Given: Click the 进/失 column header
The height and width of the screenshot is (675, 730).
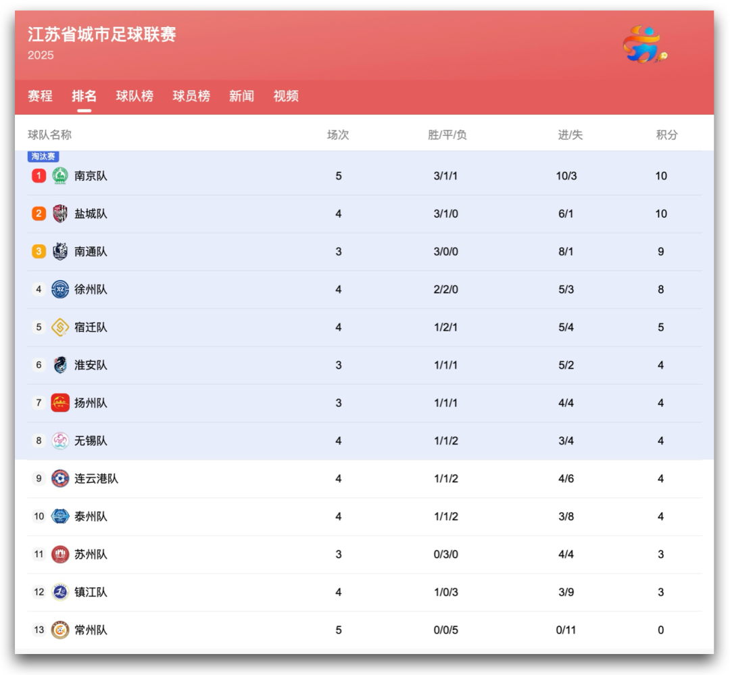Looking at the screenshot, I should click(x=570, y=135).
